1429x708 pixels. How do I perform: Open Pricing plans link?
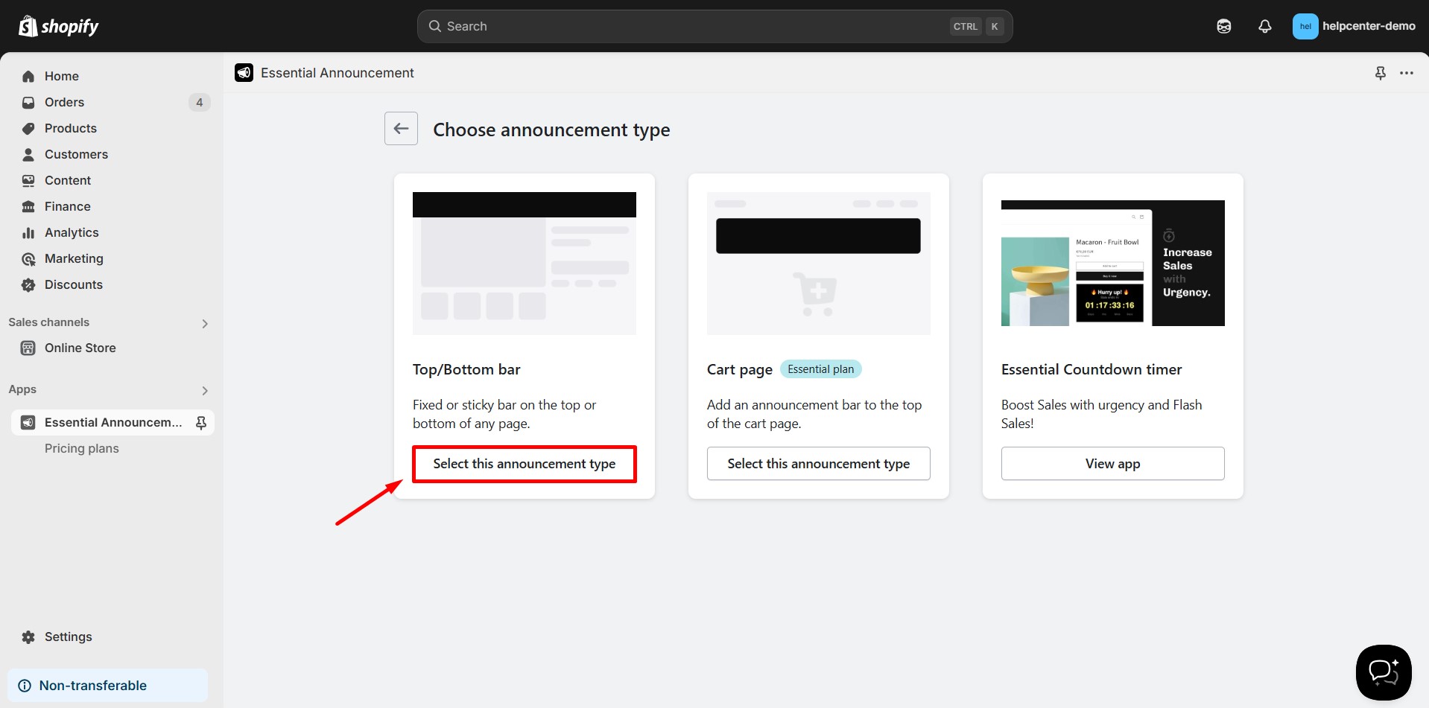click(x=81, y=448)
